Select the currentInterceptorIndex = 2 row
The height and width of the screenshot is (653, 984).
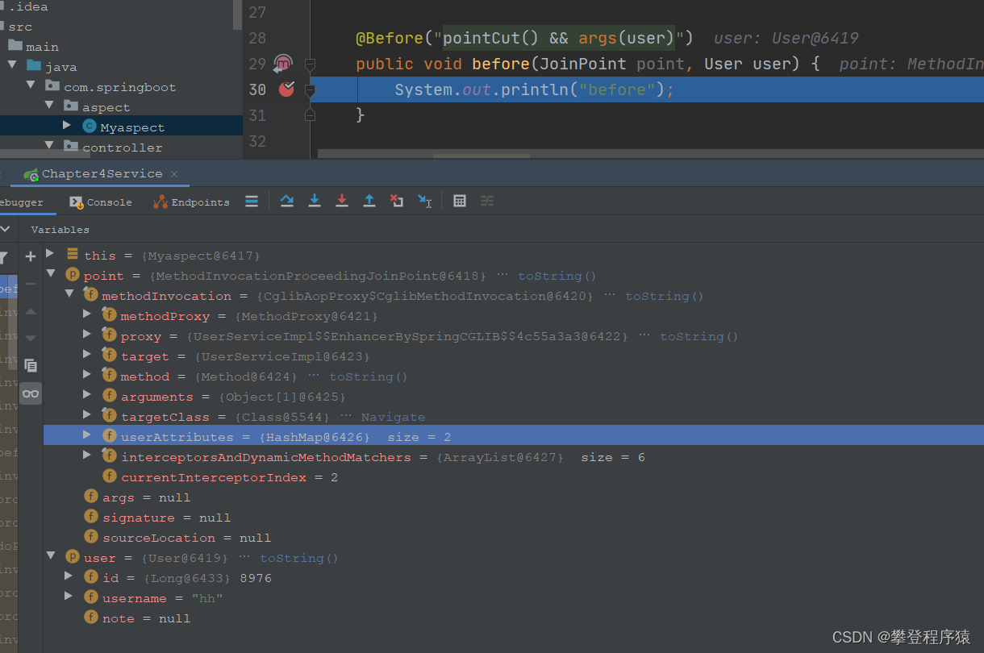click(514, 477)
